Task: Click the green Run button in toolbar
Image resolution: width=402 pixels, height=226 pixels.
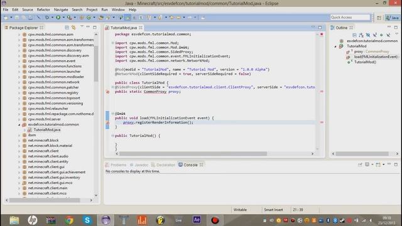Action: (x=58, y=18)
